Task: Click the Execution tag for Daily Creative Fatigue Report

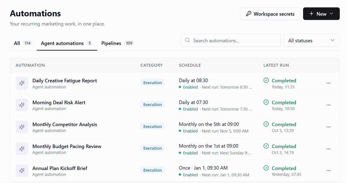Action: click(153, 83)
